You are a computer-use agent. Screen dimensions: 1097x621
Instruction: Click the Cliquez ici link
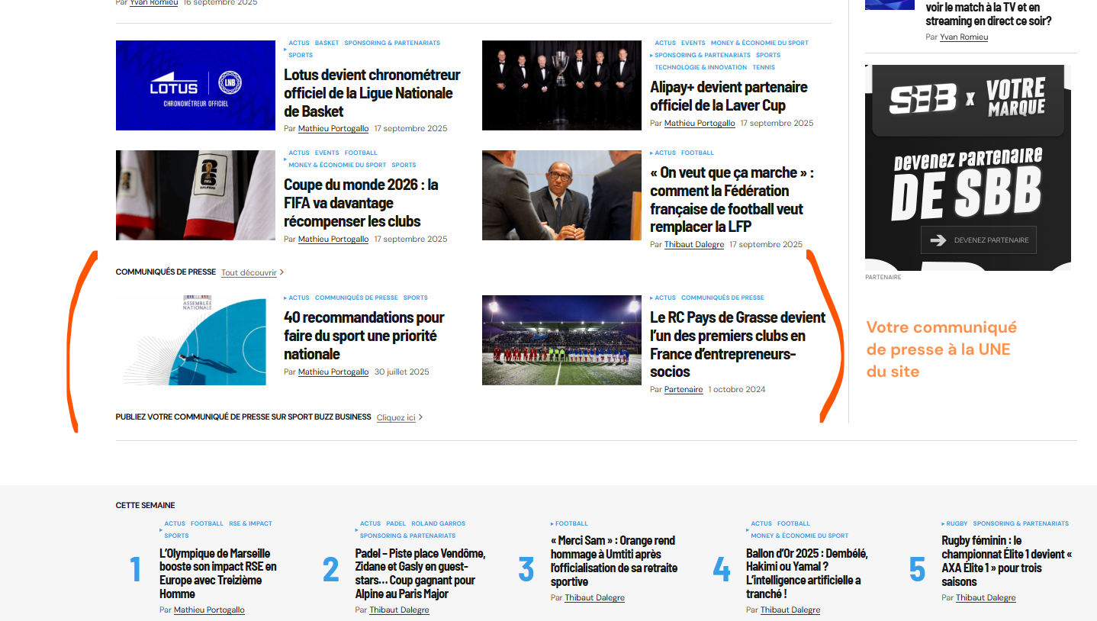tap(396, 417)
